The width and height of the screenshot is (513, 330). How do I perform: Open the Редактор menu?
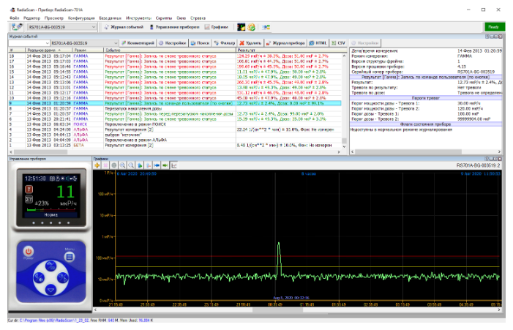(31, 18)
